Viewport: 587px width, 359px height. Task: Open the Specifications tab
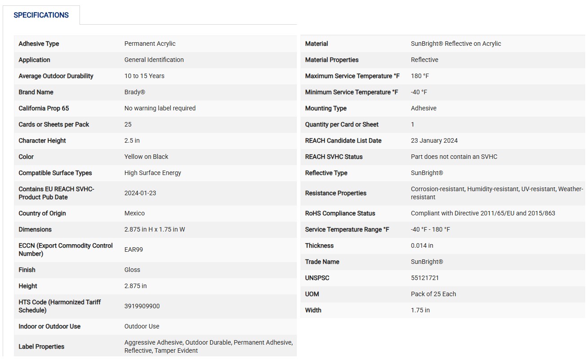[x=41, y=15]
